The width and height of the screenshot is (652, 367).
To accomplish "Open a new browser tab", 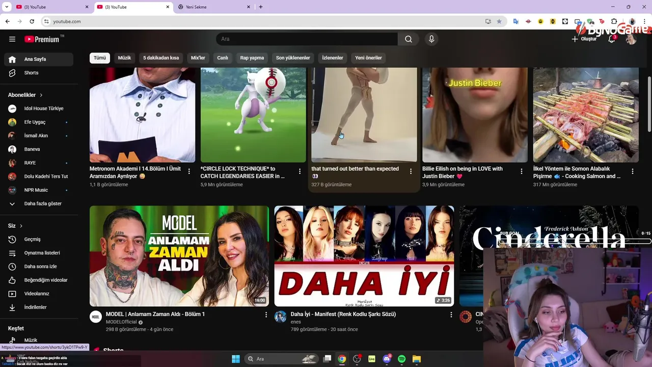I will click(x=261, y=7).
